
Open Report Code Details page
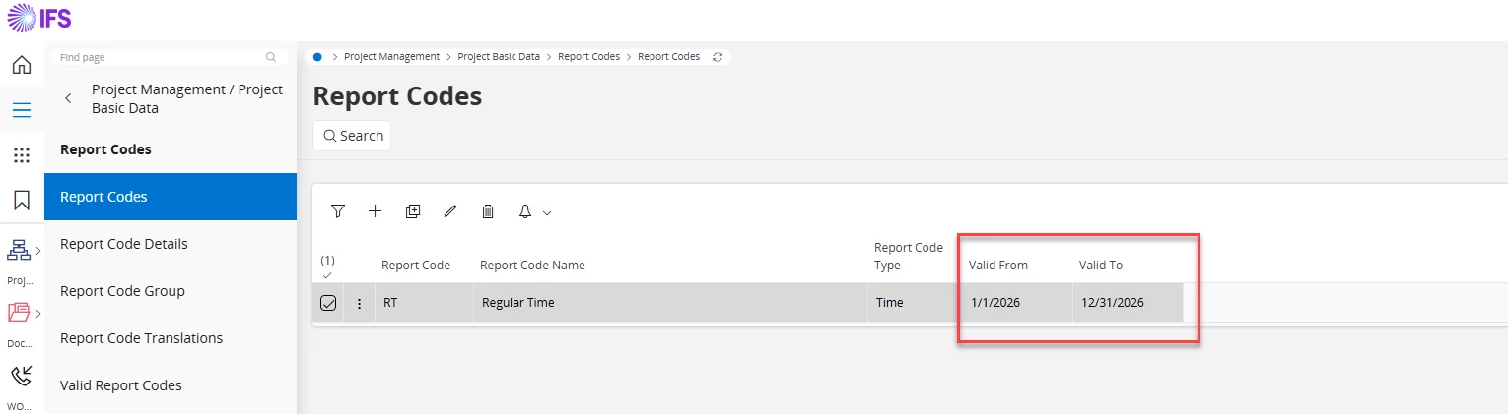[171, 244]
